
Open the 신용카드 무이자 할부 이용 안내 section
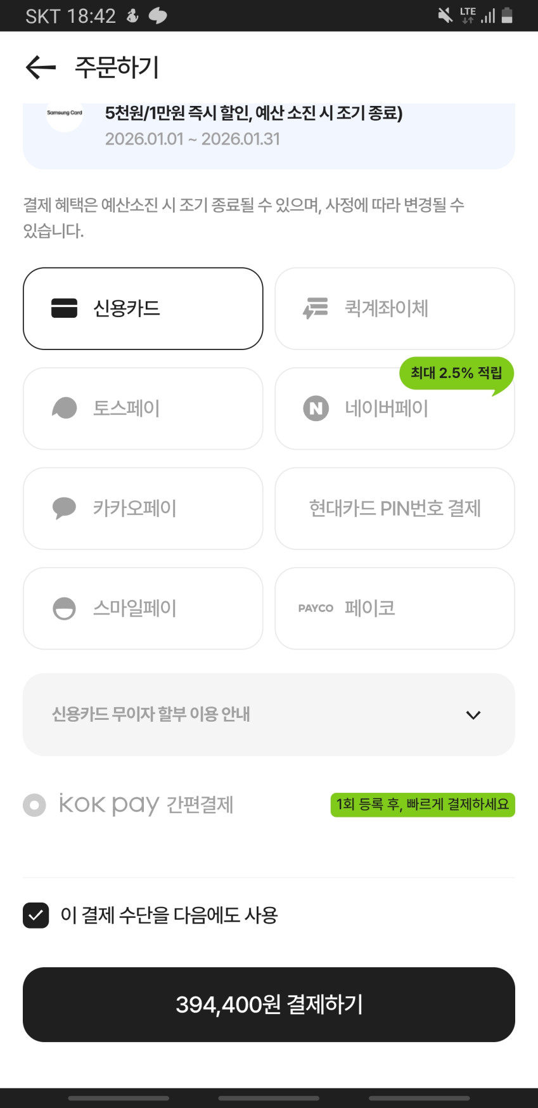(151, 715)
